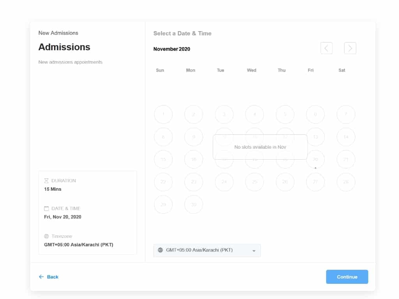Go to the previous month arrow
The image size is (399, 299).
[x=326, y=48]
